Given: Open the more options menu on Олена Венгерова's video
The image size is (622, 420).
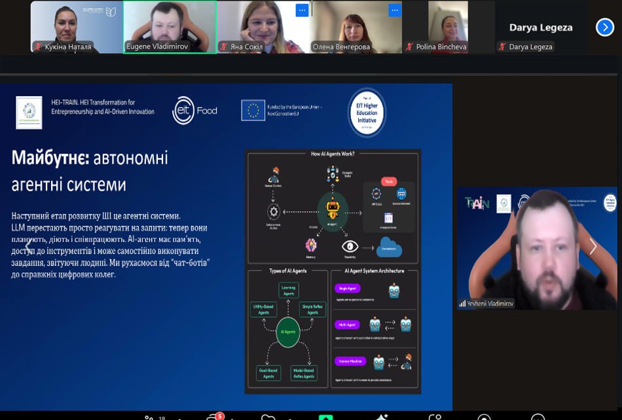Looking at the screenshot, I should click(x=394, y=10).
